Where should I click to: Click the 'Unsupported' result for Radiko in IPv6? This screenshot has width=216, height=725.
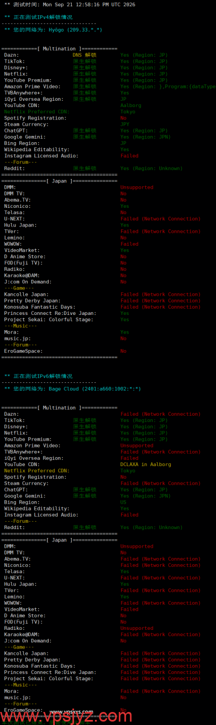click(x=137, y=628)
